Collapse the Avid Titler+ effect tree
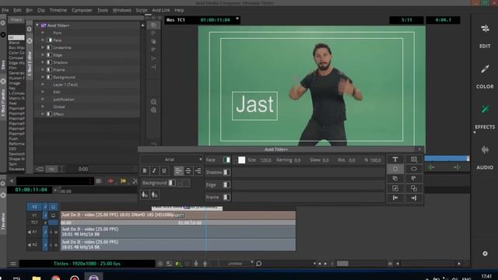The width and height of the screenshot is (498, 280). (x=37, y=25)
